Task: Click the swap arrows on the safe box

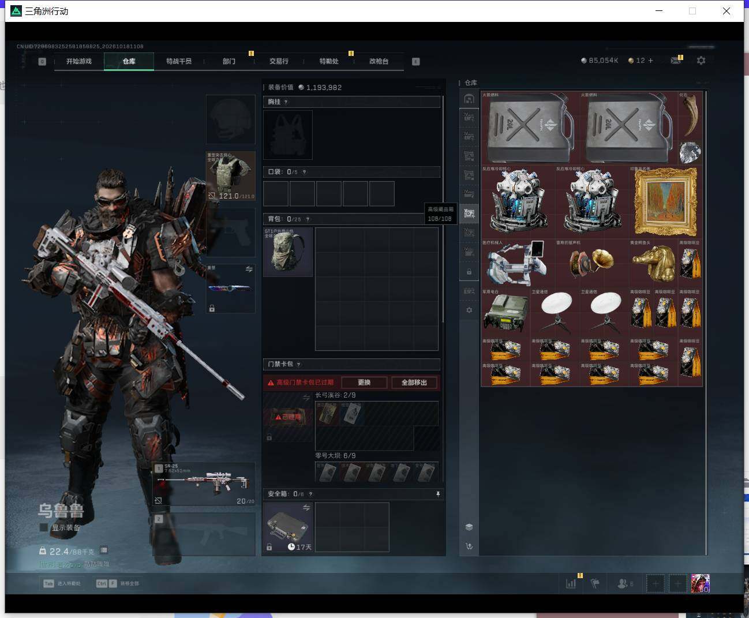Action: tap(306, 508)
